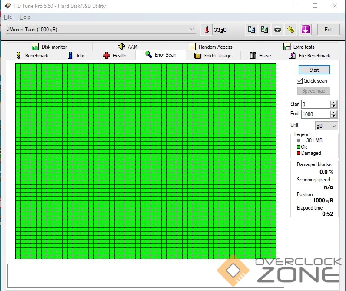
Task: Click the purple download arrow icon
Action: pyautogui.click(x=306, y=30)
